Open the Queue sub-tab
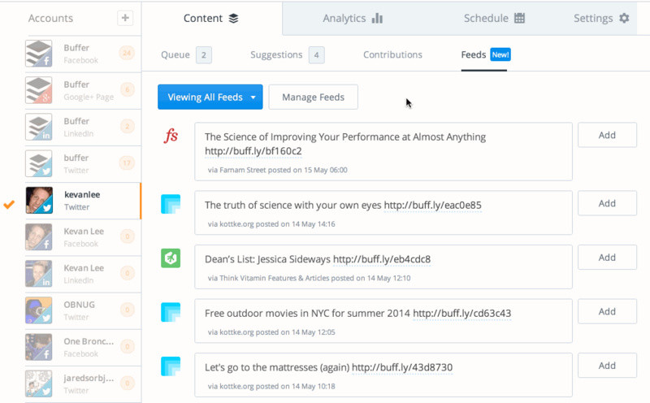Viewport: 650px width, 403px height. tap(175, 55)
